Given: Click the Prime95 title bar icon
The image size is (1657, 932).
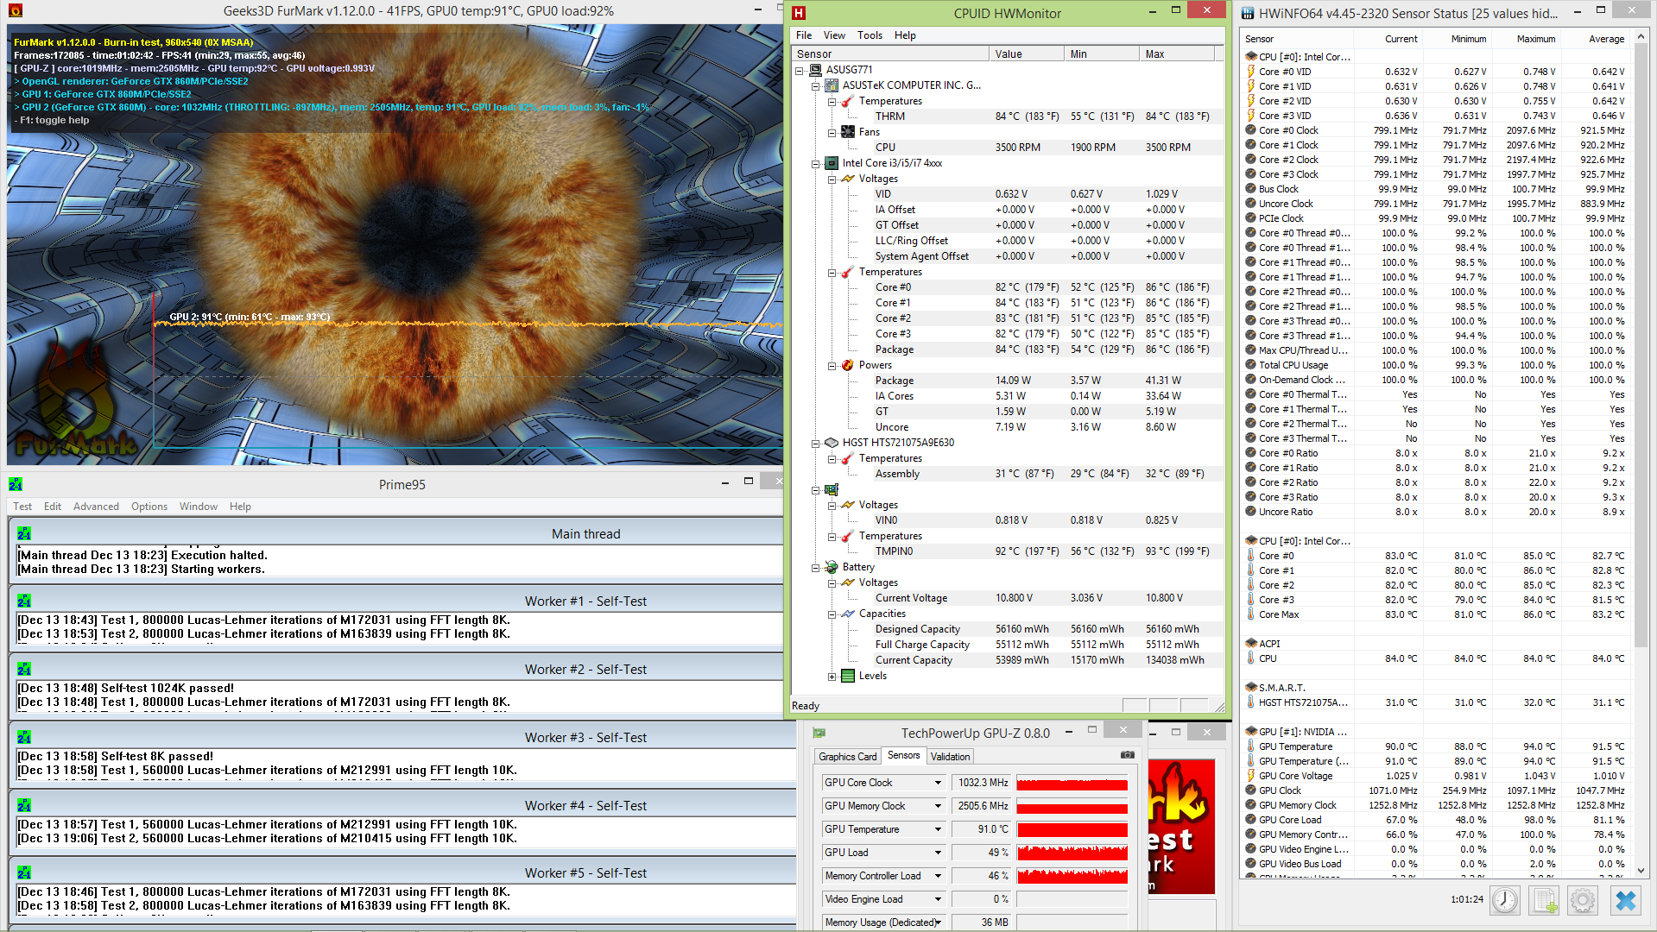Looking at the screenshot, I should point(15,484).
